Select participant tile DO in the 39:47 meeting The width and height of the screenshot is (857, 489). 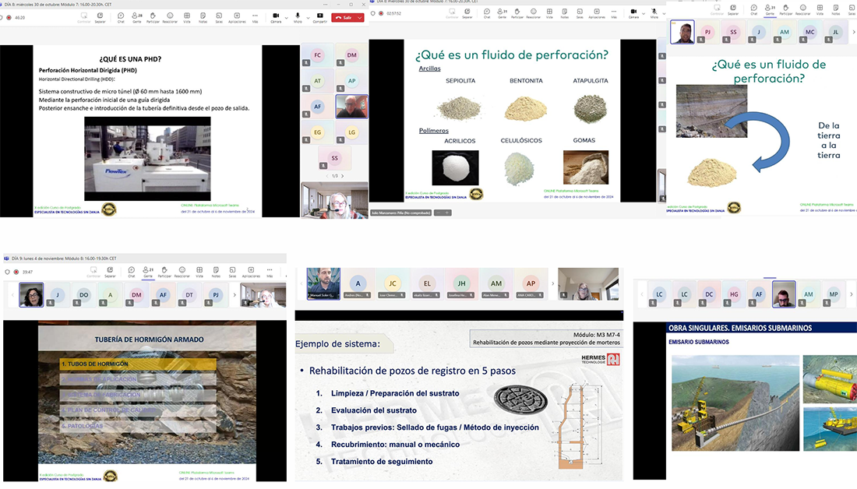pos(83,295)
